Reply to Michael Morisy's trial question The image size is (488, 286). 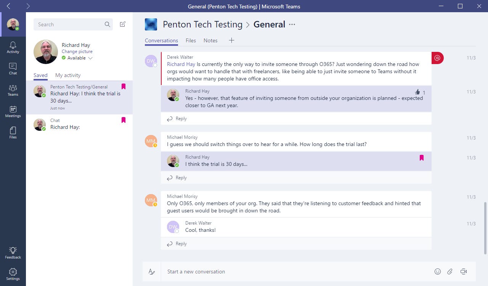point(181,177)
